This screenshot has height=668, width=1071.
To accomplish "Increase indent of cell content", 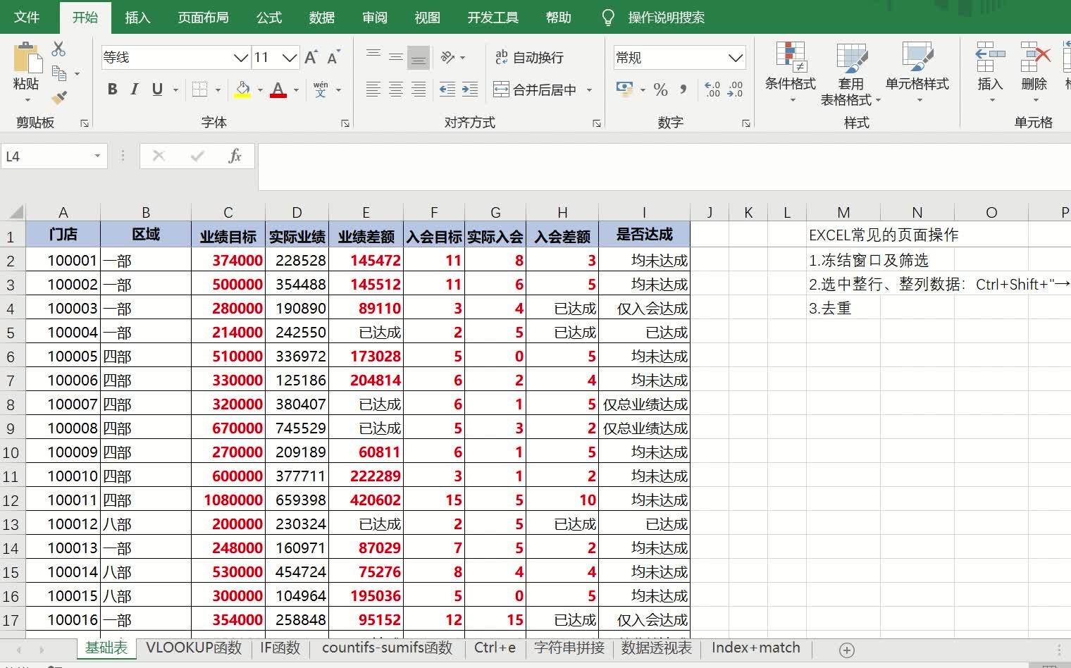I will click(470, 89).
